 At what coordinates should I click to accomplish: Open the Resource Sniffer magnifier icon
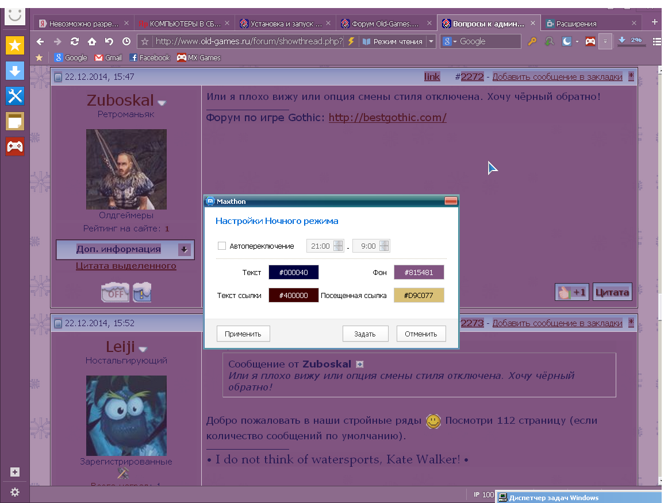[548, 41]
